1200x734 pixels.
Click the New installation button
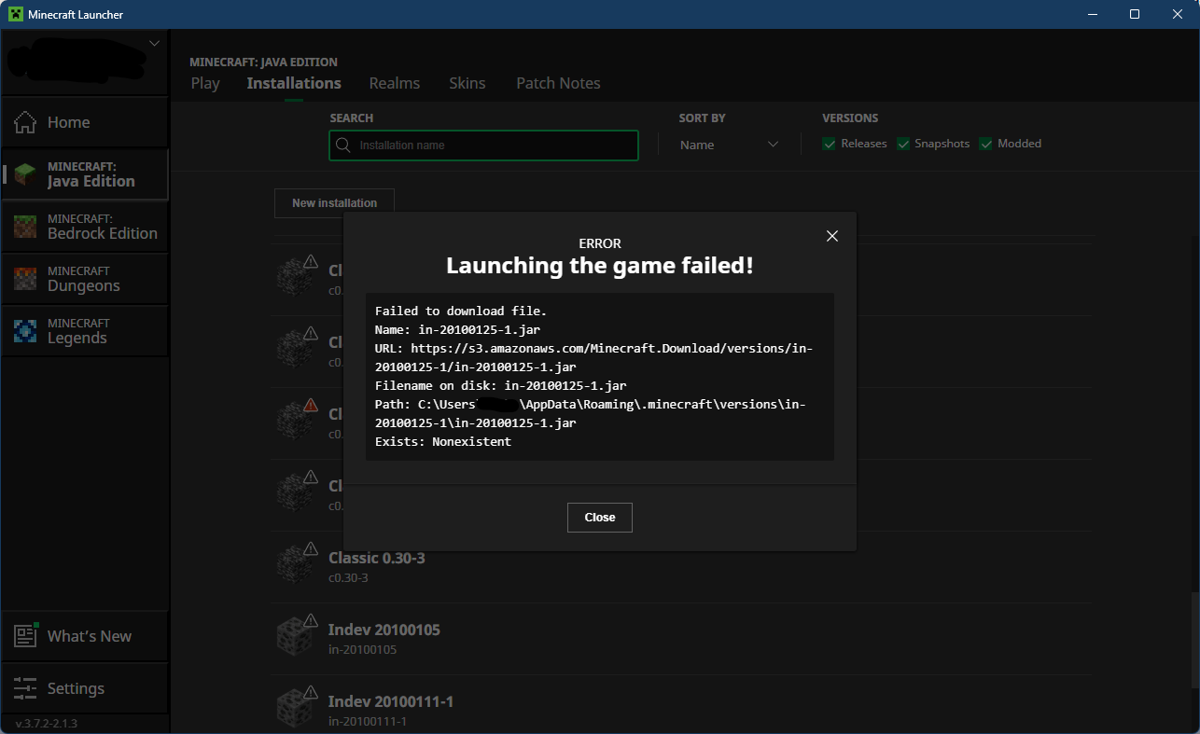coord(334,203)
